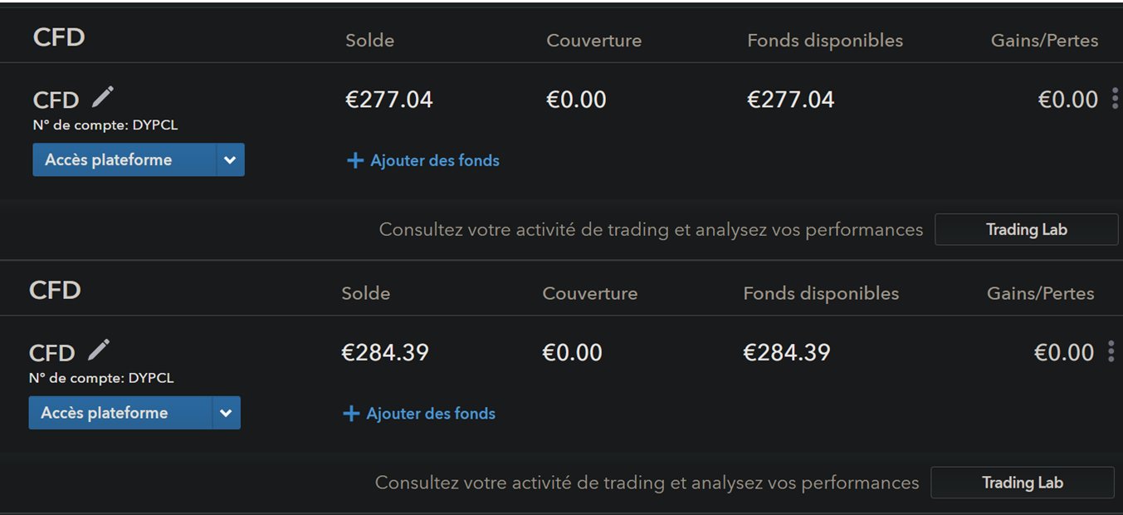This screenshot has width=1123, height=515.
Task: Open the three-dot menu for the €277.04 account
Action: click(1115, 100)
